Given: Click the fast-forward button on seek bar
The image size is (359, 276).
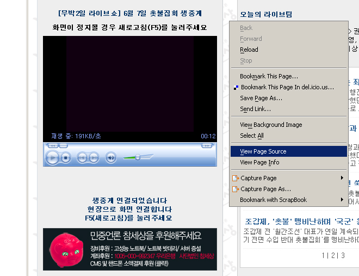Looking at the screenshot, I should point(207,146).
